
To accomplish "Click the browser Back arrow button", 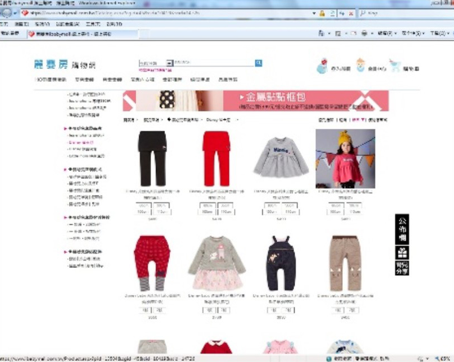I will (5, 13).
